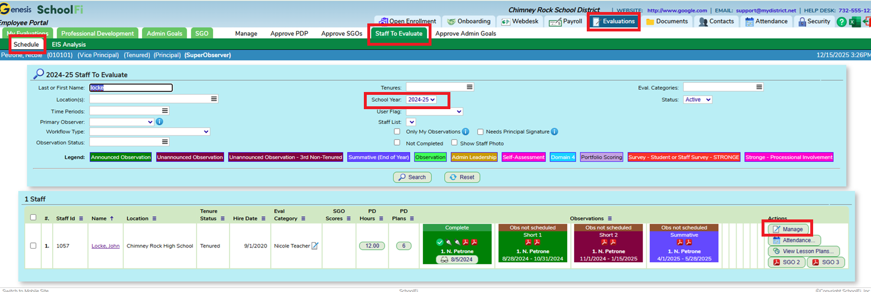Open the User Flag dropdown

(x=434, y=111)
